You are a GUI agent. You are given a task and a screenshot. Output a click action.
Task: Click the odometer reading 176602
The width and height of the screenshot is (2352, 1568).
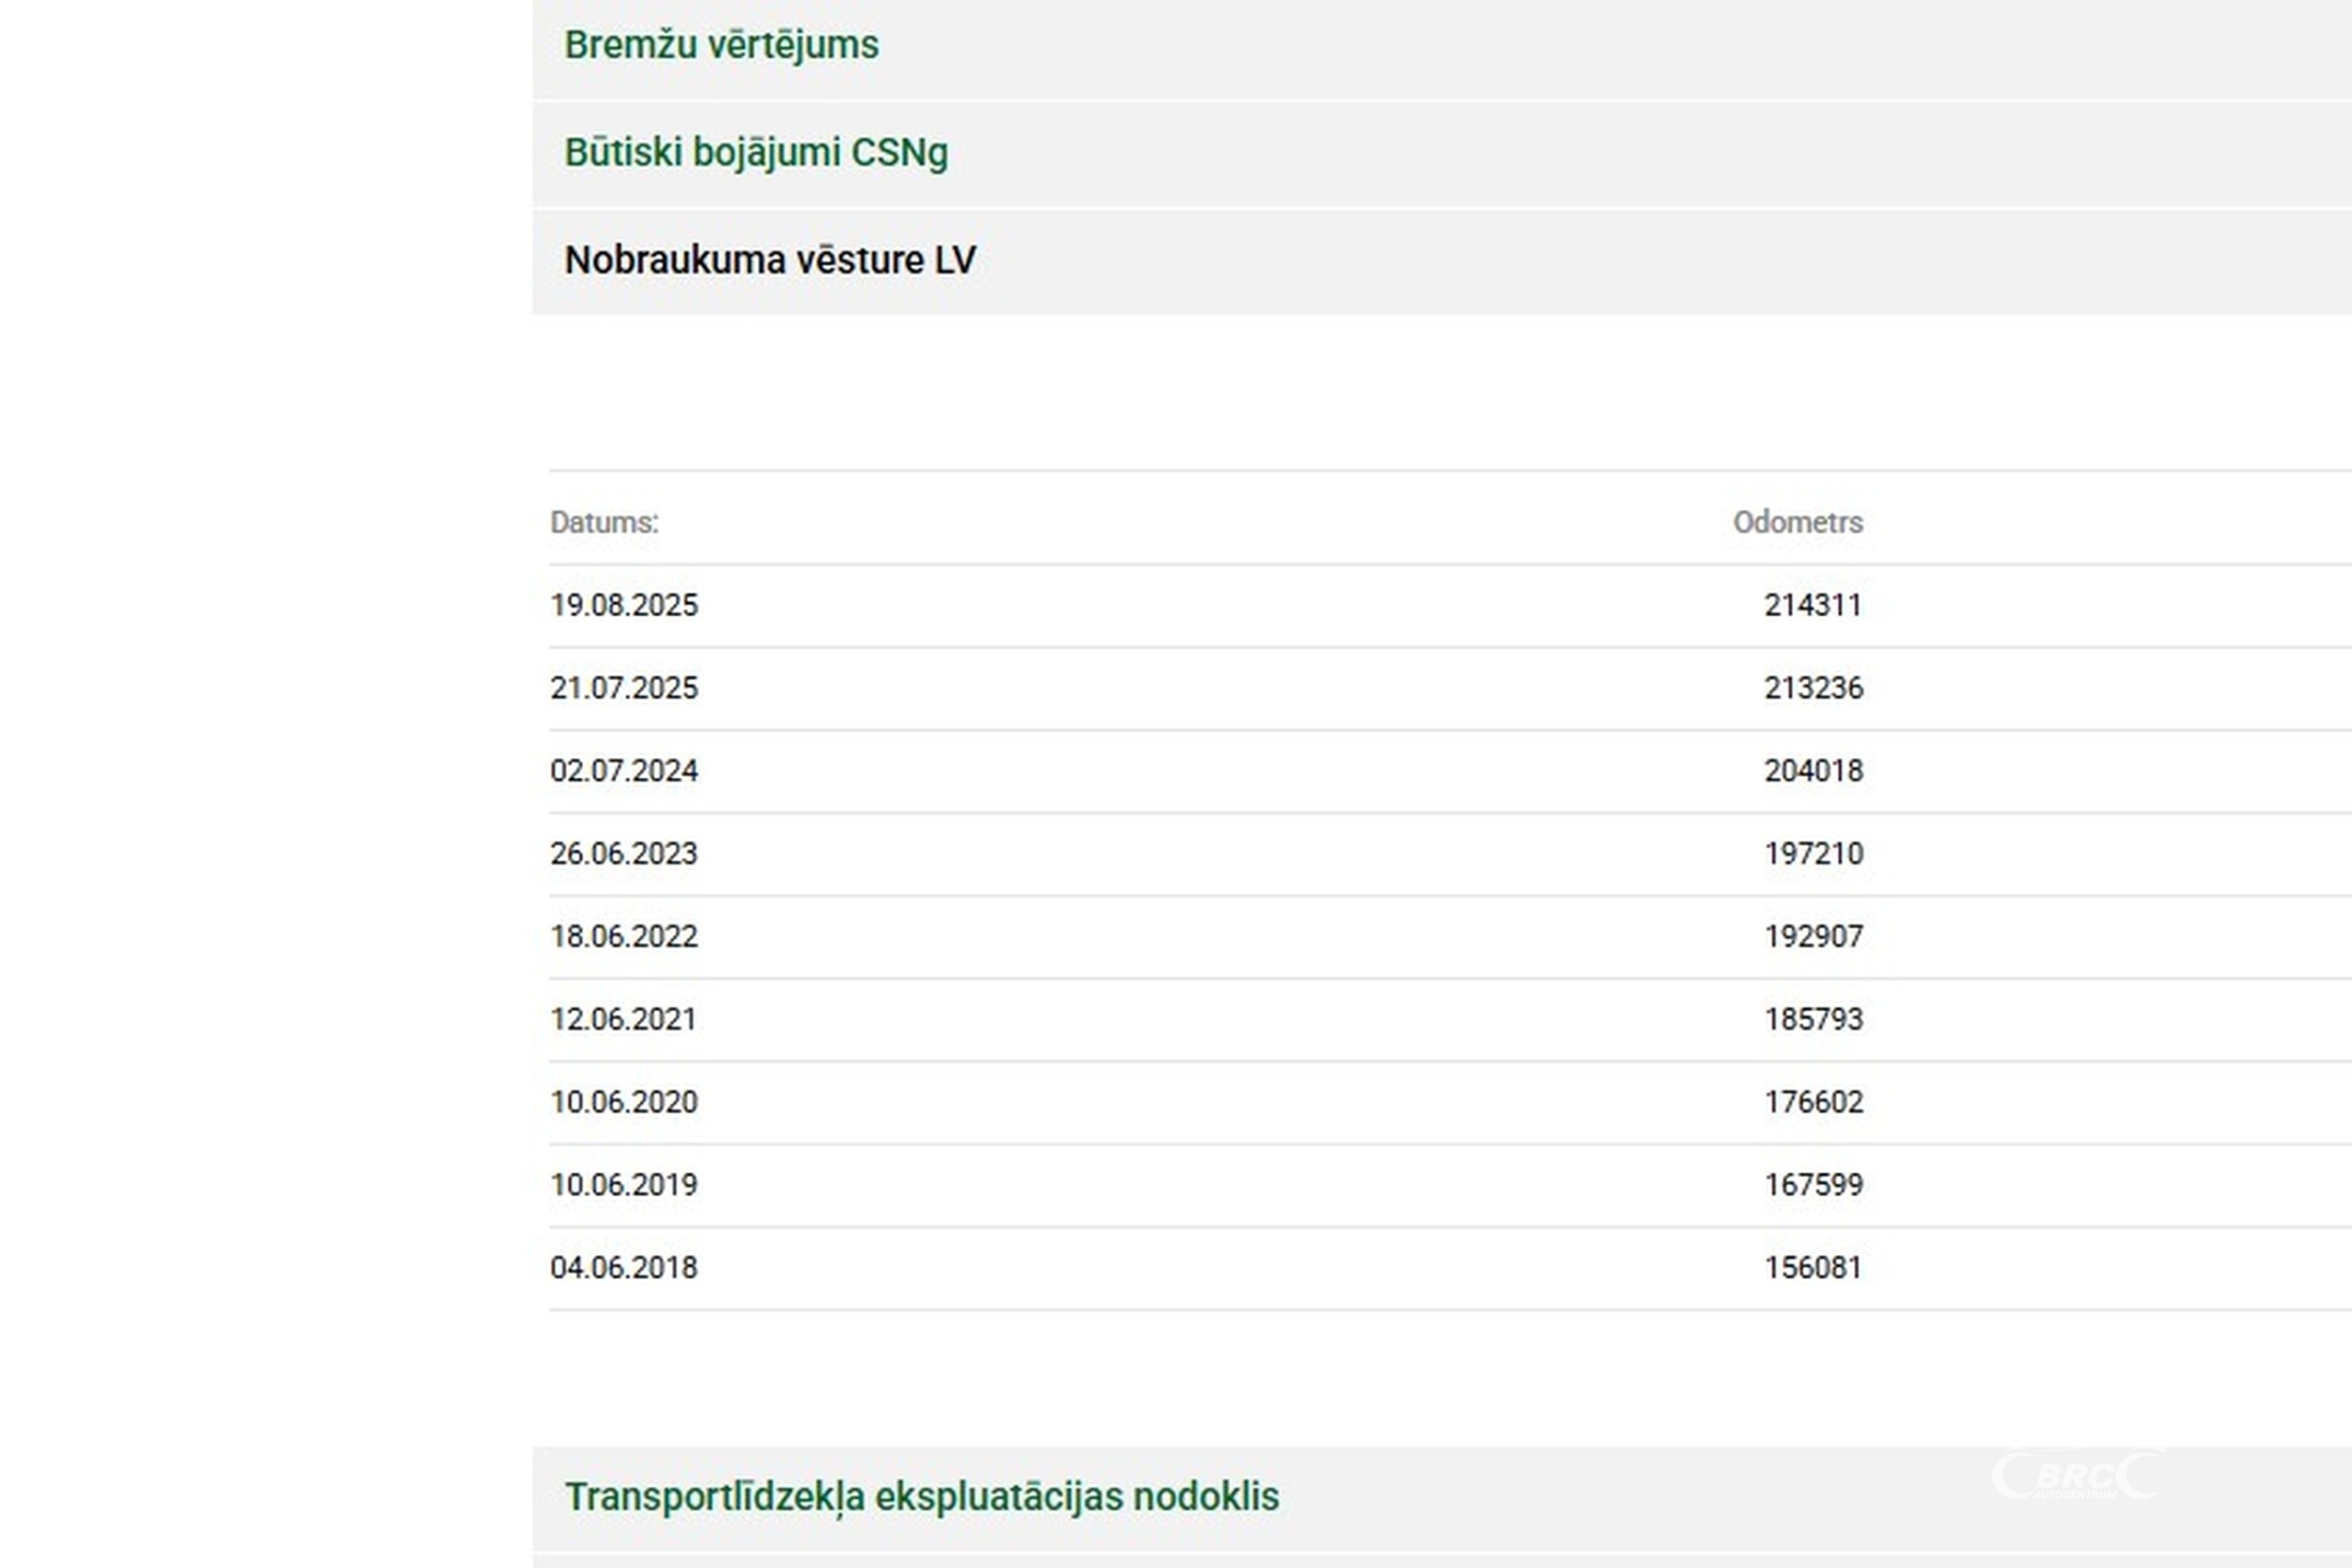(x=1813, y=1102)
